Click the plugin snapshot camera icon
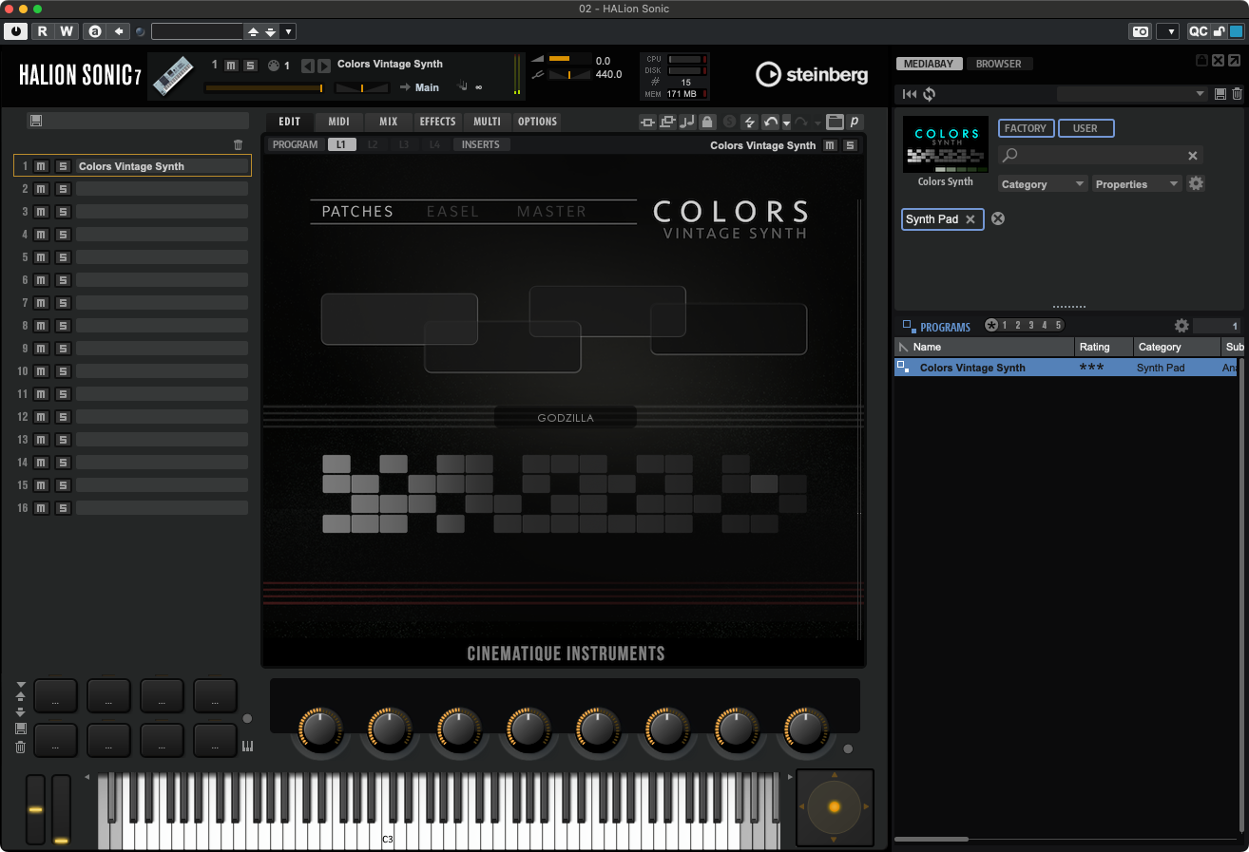 coord(1140,31)
